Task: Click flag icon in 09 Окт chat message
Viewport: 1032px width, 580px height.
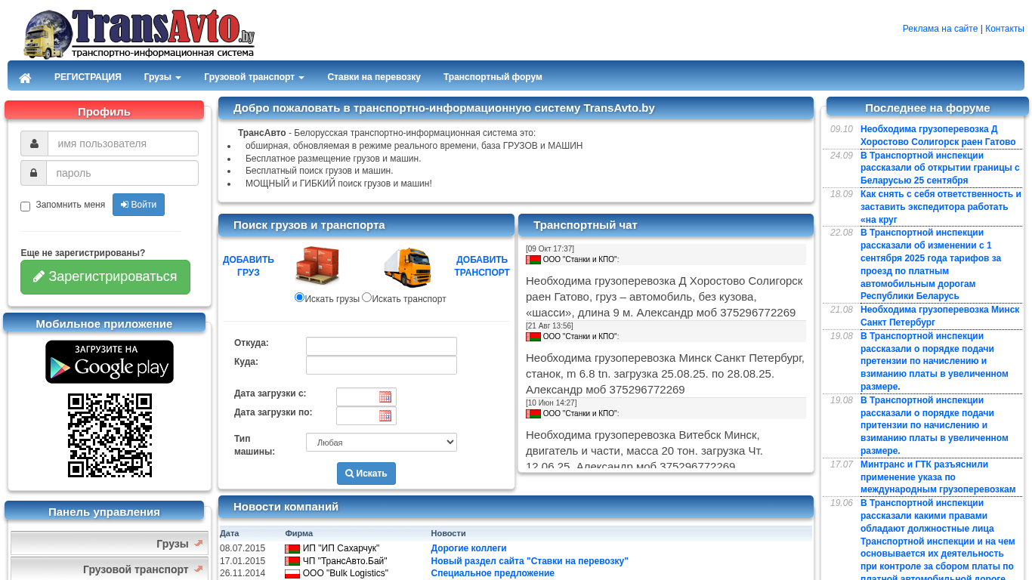Action: [533, 260]
